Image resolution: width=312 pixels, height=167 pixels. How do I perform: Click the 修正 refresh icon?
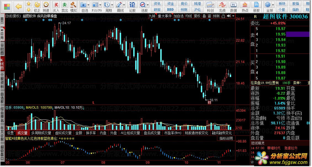[x=37, y=4]
